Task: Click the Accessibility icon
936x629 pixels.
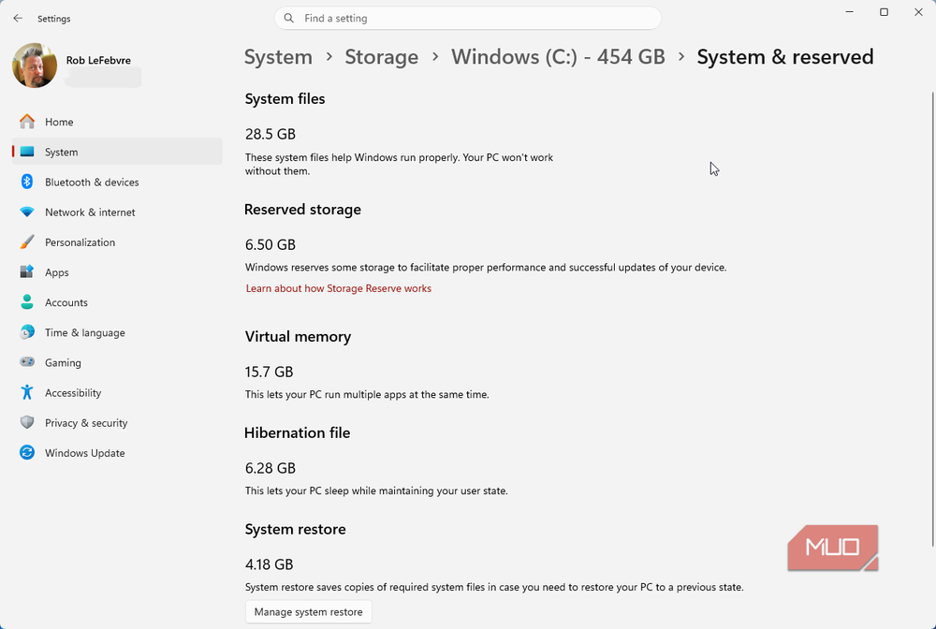Action: point(28,392)
